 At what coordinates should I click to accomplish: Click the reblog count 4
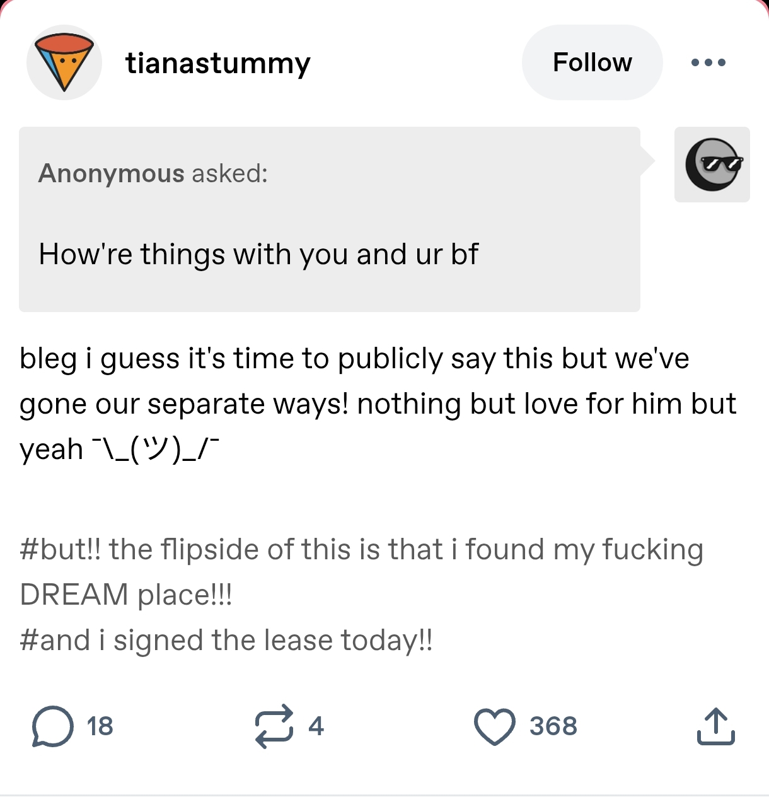316,726
